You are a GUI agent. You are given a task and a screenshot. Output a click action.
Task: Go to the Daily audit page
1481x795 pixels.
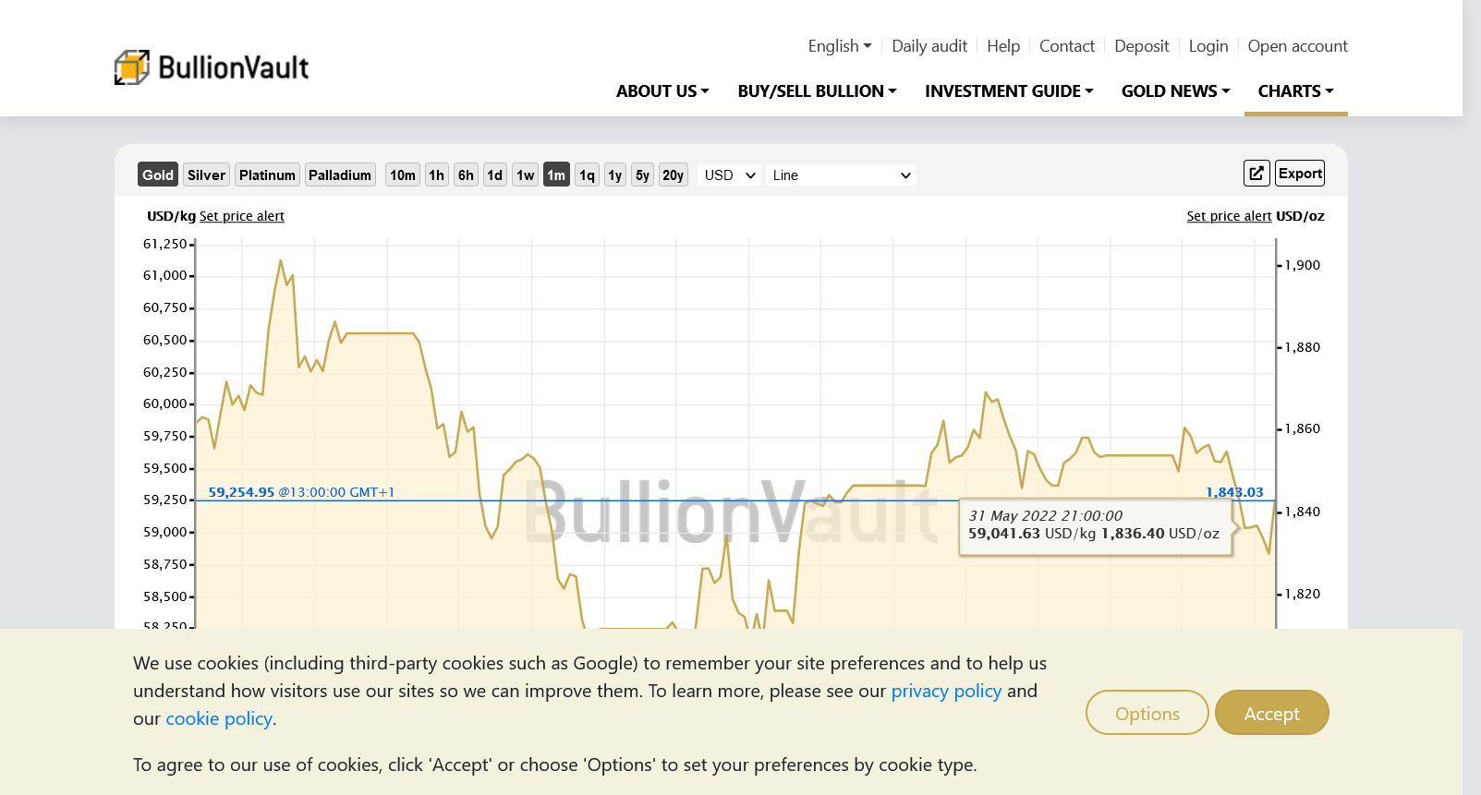click(x=929, y=46)
